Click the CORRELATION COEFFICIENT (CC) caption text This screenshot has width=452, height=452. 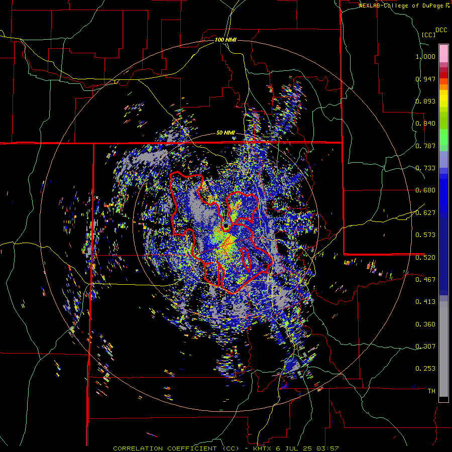point(176,448)
